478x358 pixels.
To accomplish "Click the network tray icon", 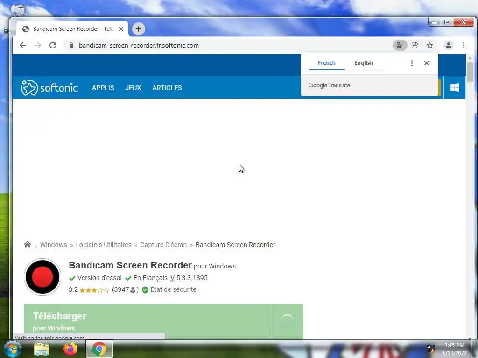I will click(431, 349).
